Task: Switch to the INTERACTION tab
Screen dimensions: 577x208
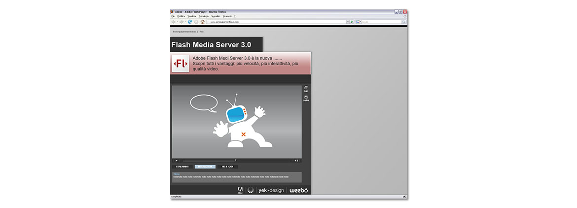Action: point(205,167)
